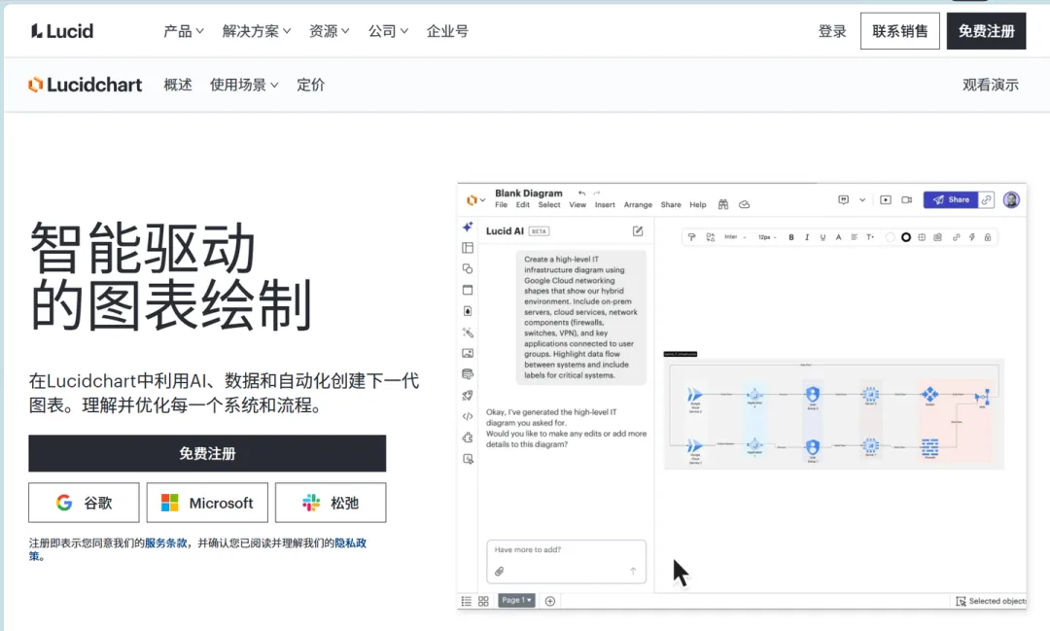This screenshot has width=1050, height=631.
Task: Expand the chevron beside the comments icon
Action: [862, 199]
